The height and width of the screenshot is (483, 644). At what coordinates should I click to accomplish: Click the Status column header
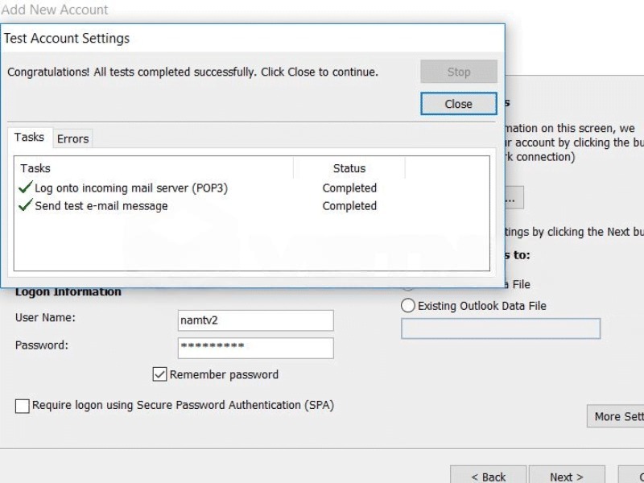coord(349,168)
